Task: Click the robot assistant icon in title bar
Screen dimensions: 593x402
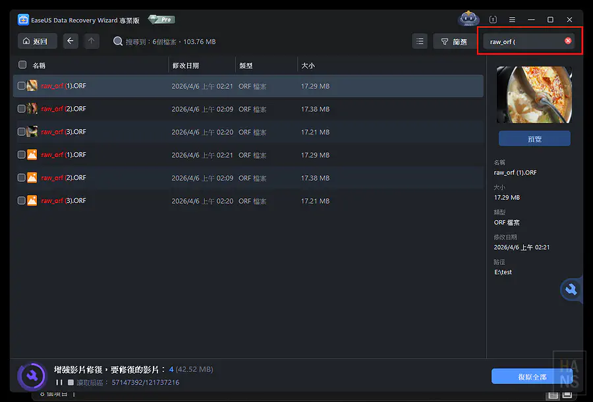Action: (468, 19)
